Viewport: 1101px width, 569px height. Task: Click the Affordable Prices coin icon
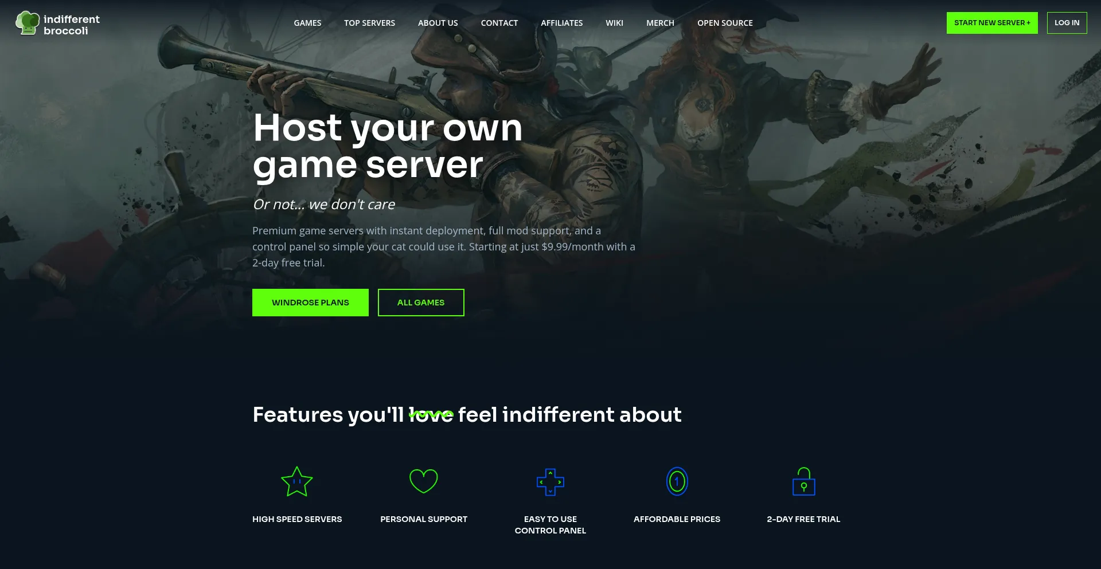click(x=677, y=481)
